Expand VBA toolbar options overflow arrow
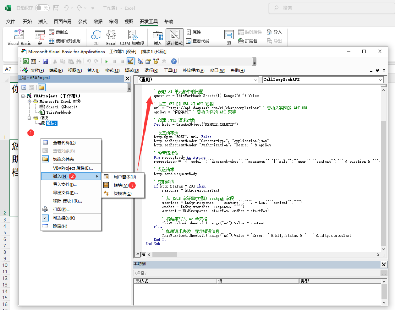Viewport: 395px width, 310px height. [x=255, y=61]
